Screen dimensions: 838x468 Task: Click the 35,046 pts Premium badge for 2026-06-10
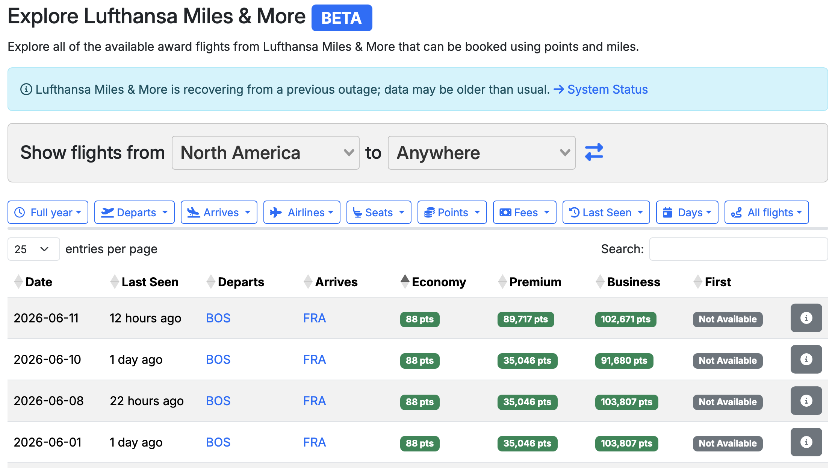(528, 361)
